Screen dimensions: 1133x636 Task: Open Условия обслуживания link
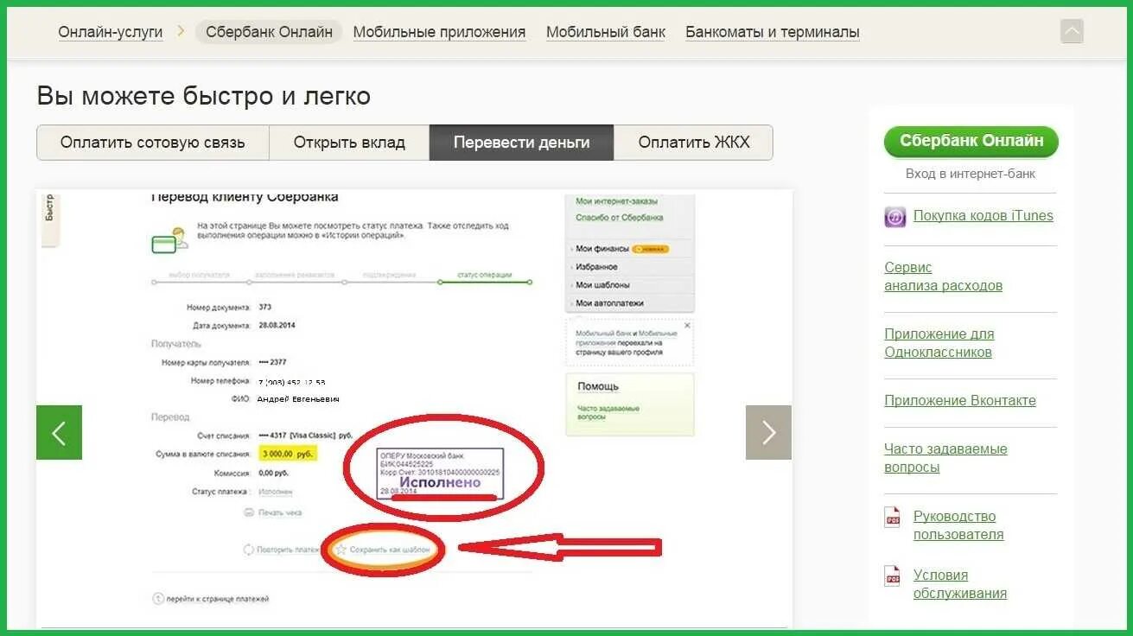[x=960, y=584]
